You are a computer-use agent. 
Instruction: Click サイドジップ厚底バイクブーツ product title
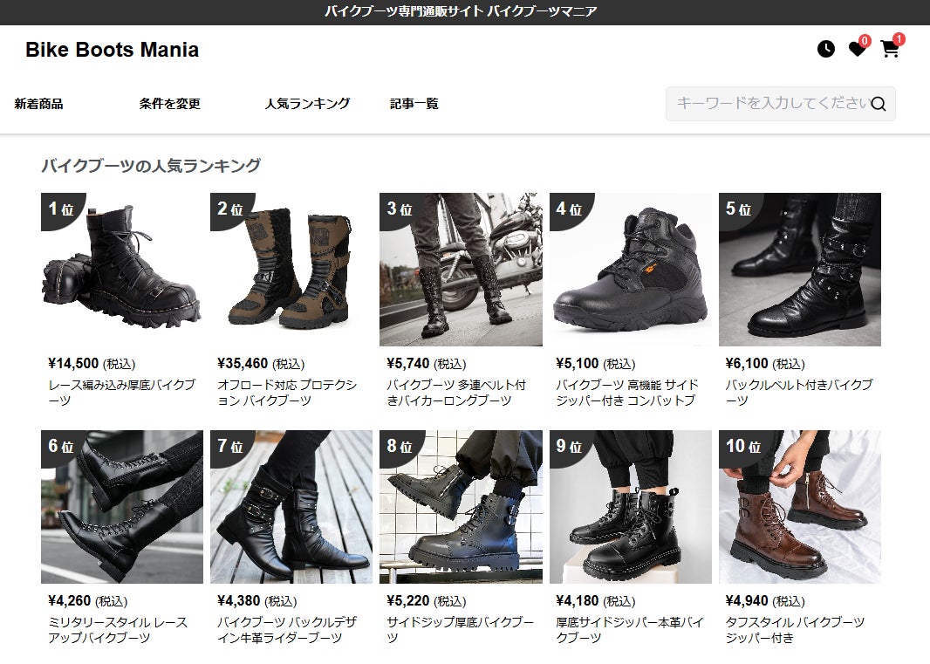click(x=461, y=630)
